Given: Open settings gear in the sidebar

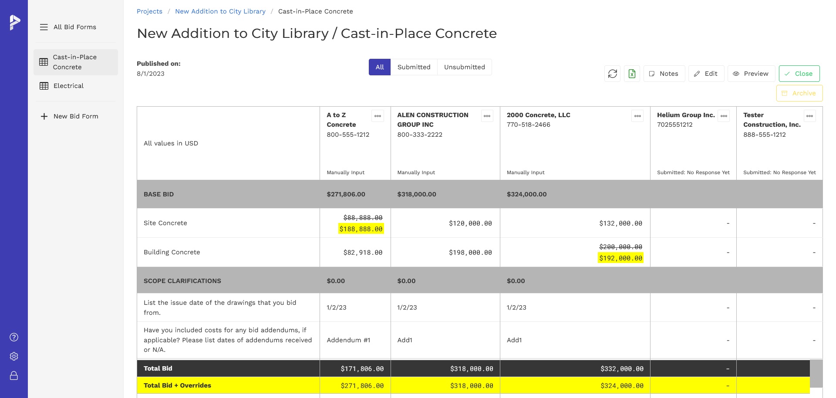Looking at the screenshot, I should tap(14, 356).
